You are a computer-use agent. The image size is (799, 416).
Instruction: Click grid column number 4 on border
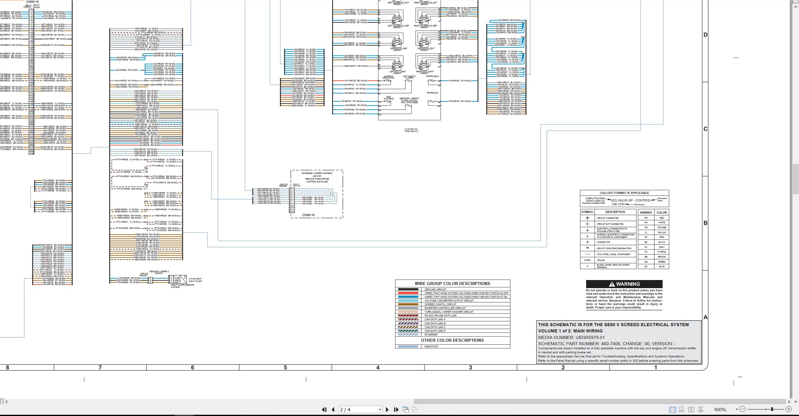pyautogui.click(x=378, y=368)
